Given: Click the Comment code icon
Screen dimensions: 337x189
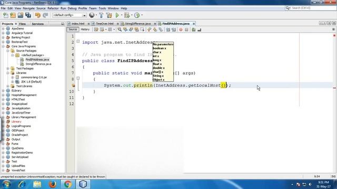Looking at the screenshot, I should (194, 29).
